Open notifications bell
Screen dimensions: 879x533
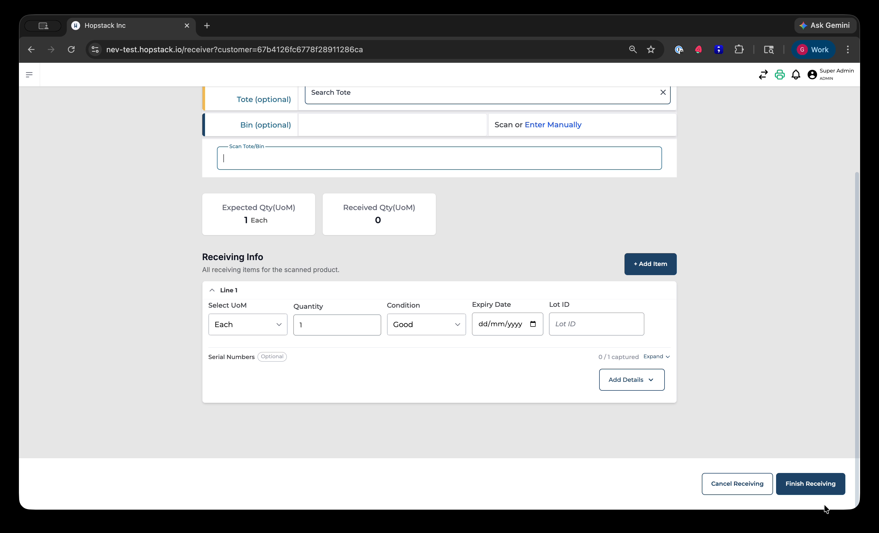[x=796, y=74]
